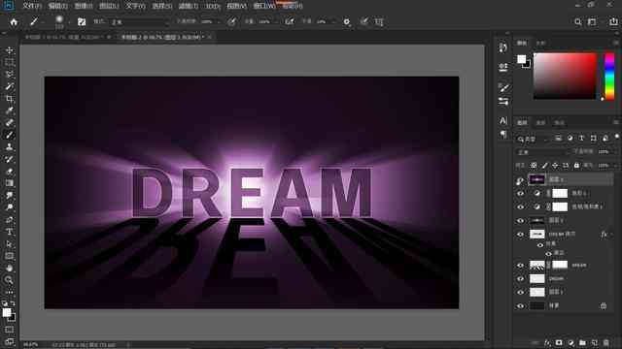Select the Crop tool

9,99
